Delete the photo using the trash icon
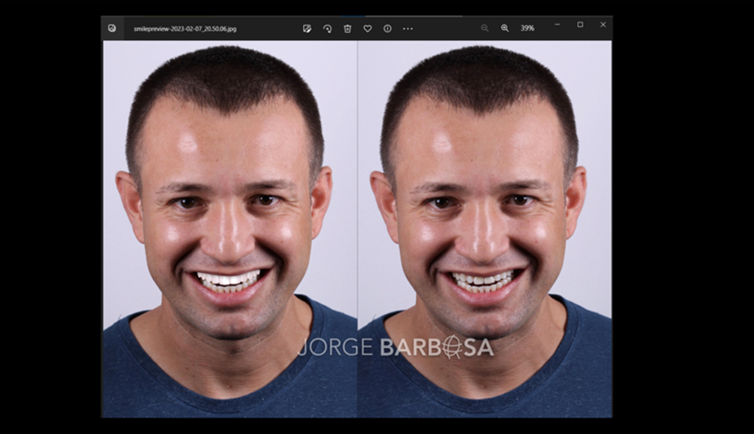The height and width of the screenshot is (434, 754). pos(347,28)
